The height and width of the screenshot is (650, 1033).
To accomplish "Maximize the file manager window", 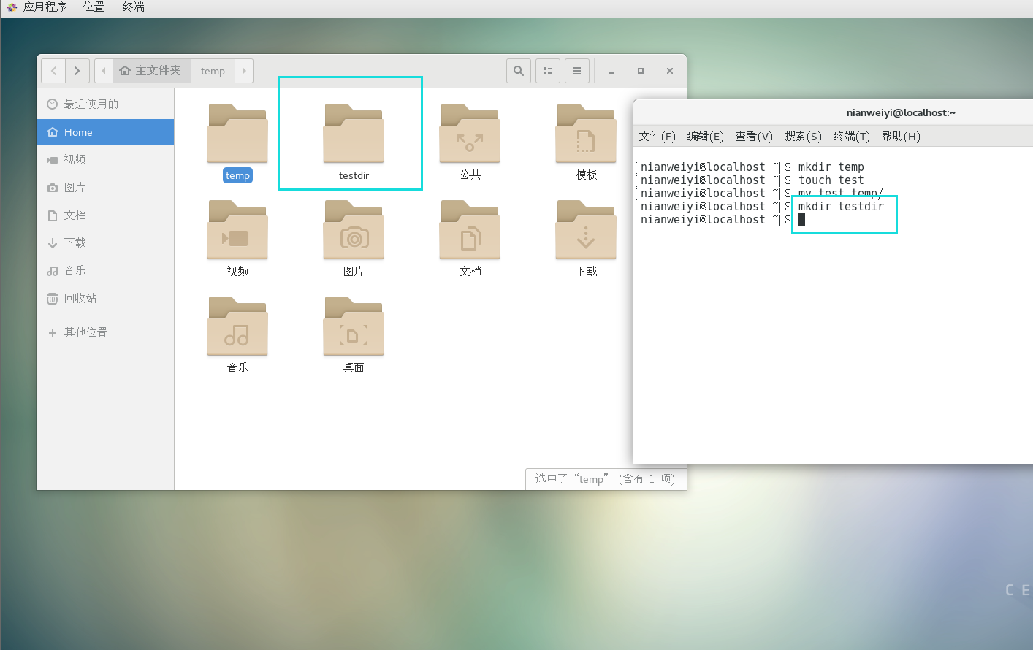I will click(x=641, y=71).
